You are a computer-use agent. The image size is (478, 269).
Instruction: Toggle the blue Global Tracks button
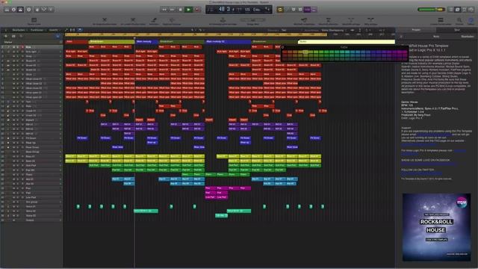58,36
